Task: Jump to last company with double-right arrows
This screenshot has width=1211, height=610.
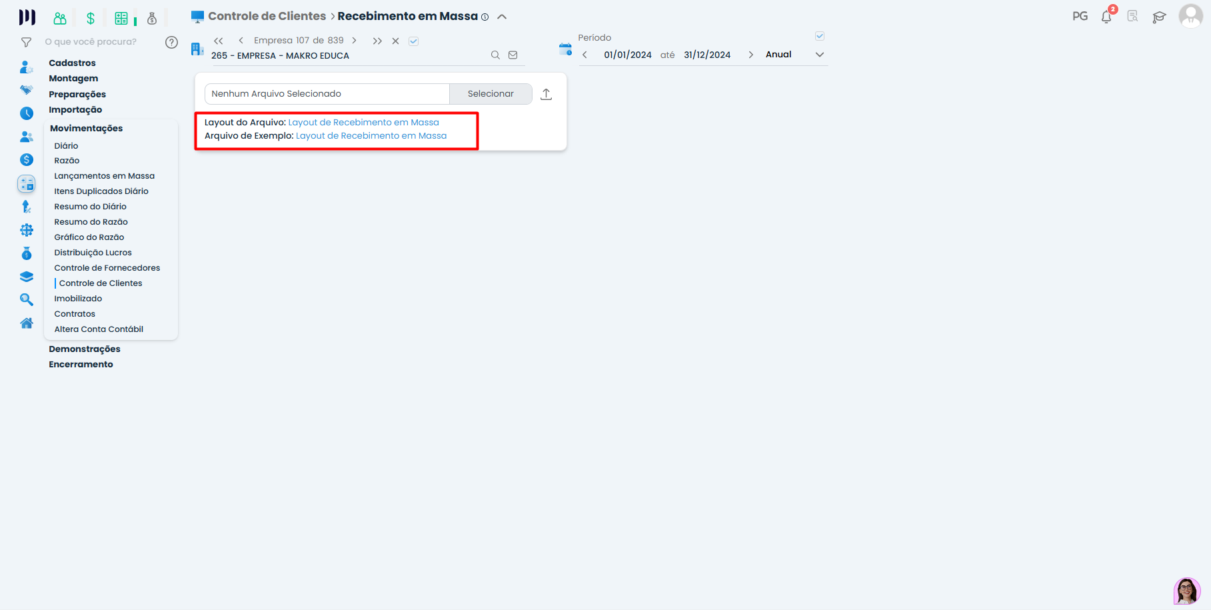Action: coord(377,41)
